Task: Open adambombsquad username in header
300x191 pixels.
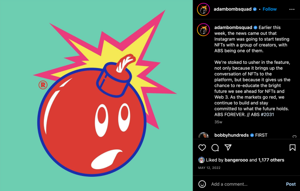Action: [x=232, y=9]
